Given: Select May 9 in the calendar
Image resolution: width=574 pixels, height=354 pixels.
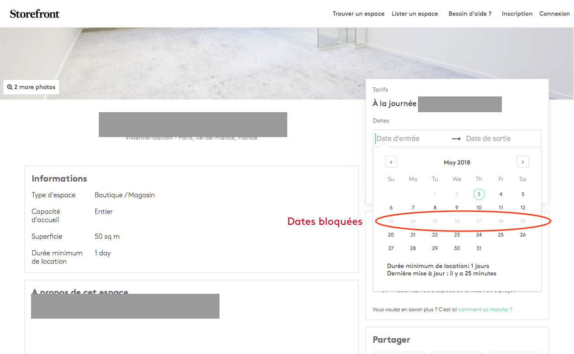Looking at the screenshot, I should point(457,208).
